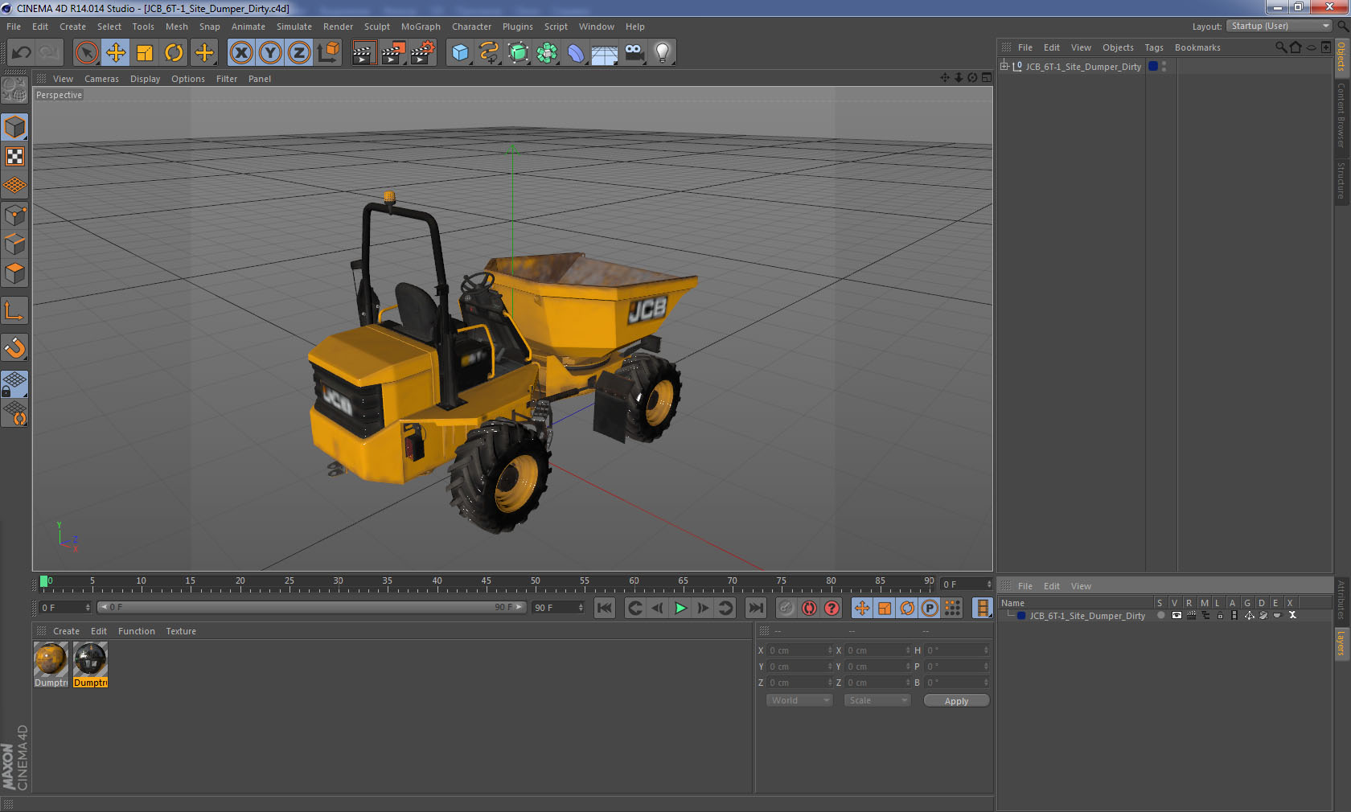Click the Object Manager search icon

tap(1280, 47)
